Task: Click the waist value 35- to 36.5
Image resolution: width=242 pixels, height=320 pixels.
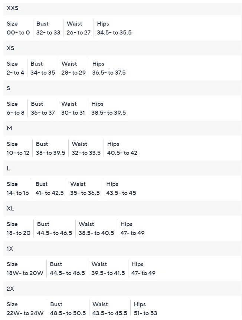Action: [x=85, y=193]
